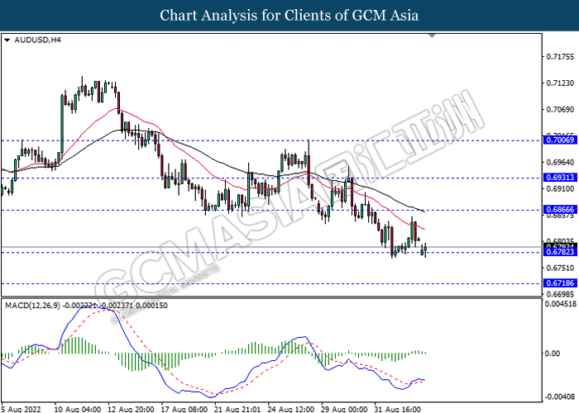Screen dimensions: 579x413
Task: Click the 31 Aug 16:00 time label
Action: pos(398,410)
